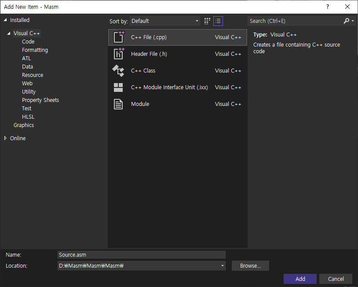Image resolution: width=358 pixels, height=287 pixels.
Task: Select the Test category
Action: (26, 109)
